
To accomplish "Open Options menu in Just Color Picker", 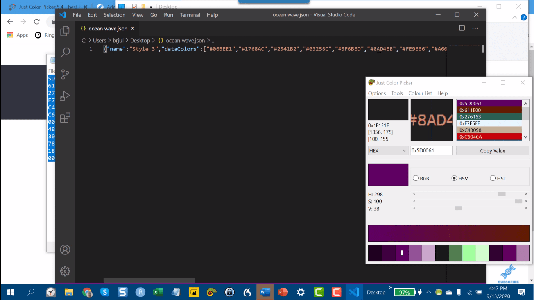I will 377,93.
